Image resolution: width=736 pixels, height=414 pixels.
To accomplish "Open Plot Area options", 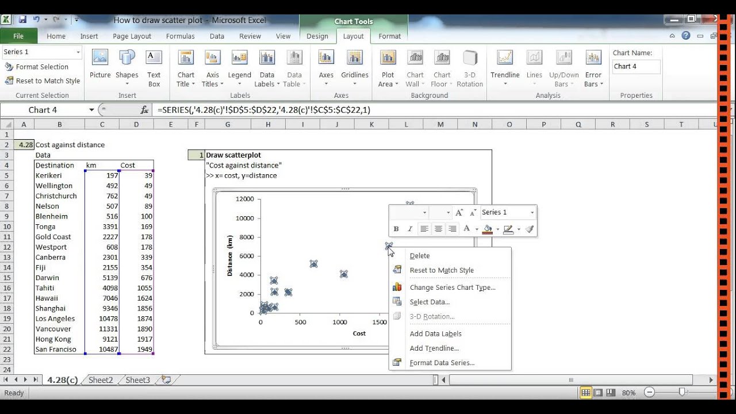I will click(x=388, y=68).
